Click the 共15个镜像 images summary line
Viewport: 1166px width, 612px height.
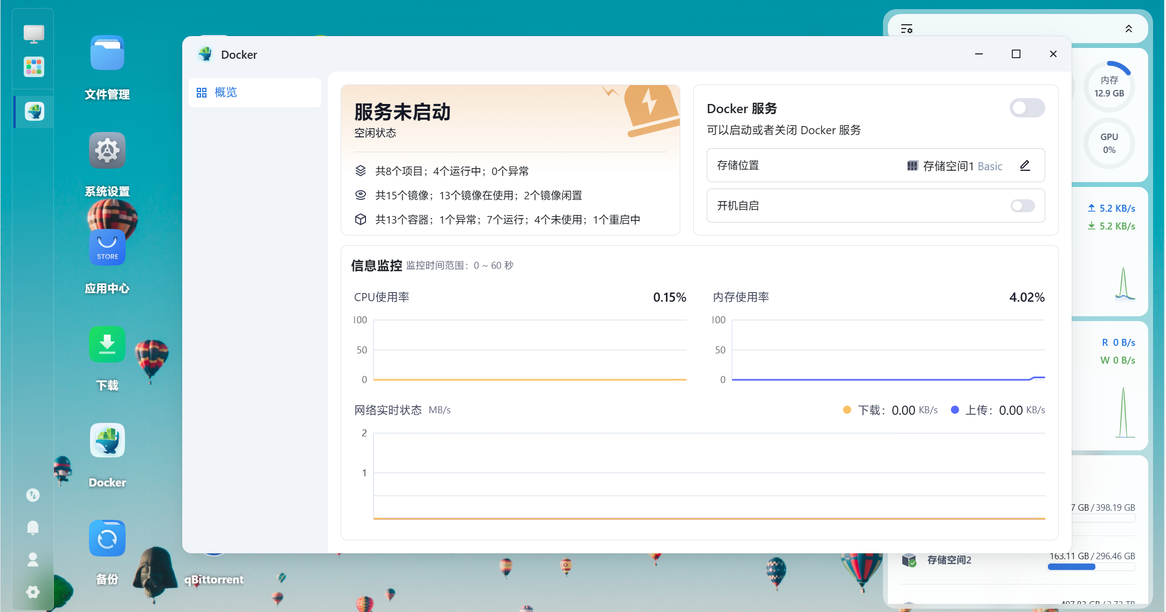click(479, 196)
